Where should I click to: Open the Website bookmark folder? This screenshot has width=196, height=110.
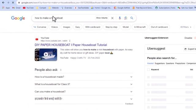[x=54, y=8]
